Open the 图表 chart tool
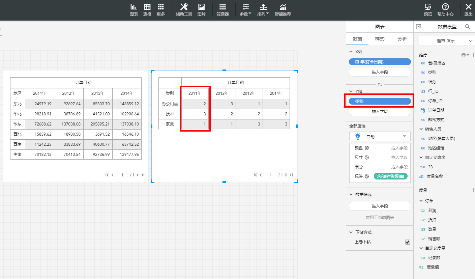475x279 pixels. pyautogui.click(x=134, y=10)
